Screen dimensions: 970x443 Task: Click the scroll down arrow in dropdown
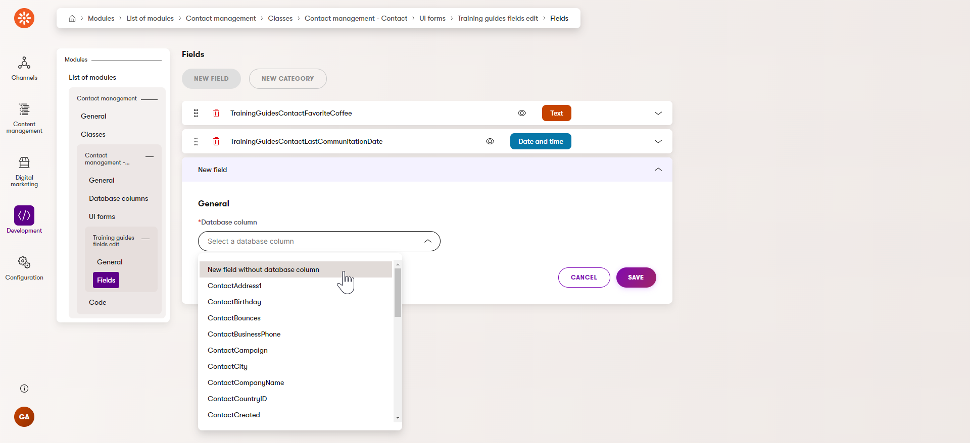click(x=398, y=418)
